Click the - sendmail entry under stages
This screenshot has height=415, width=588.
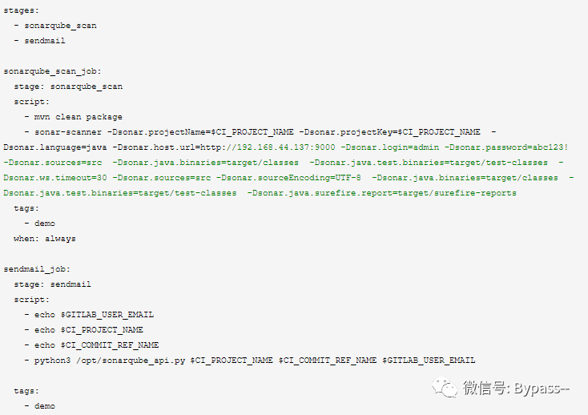[39, 41]
